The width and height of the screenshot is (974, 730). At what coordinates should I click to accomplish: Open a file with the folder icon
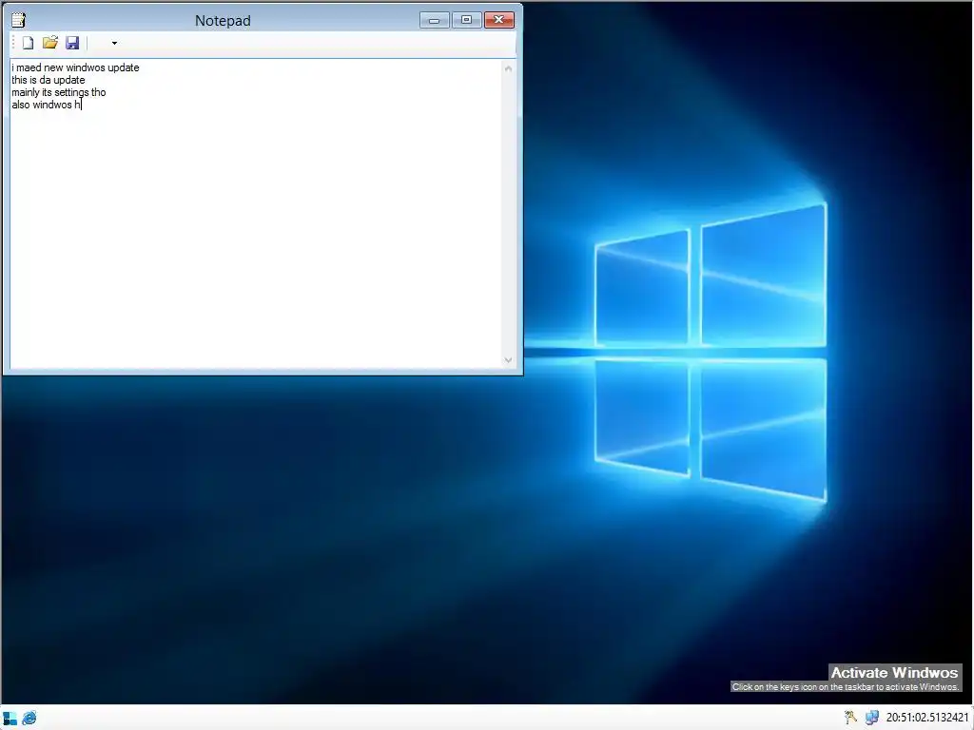click(x=50, y=43)
